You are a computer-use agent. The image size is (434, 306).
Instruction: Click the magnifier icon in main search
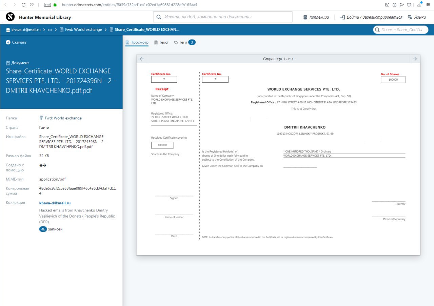[159, 17]
